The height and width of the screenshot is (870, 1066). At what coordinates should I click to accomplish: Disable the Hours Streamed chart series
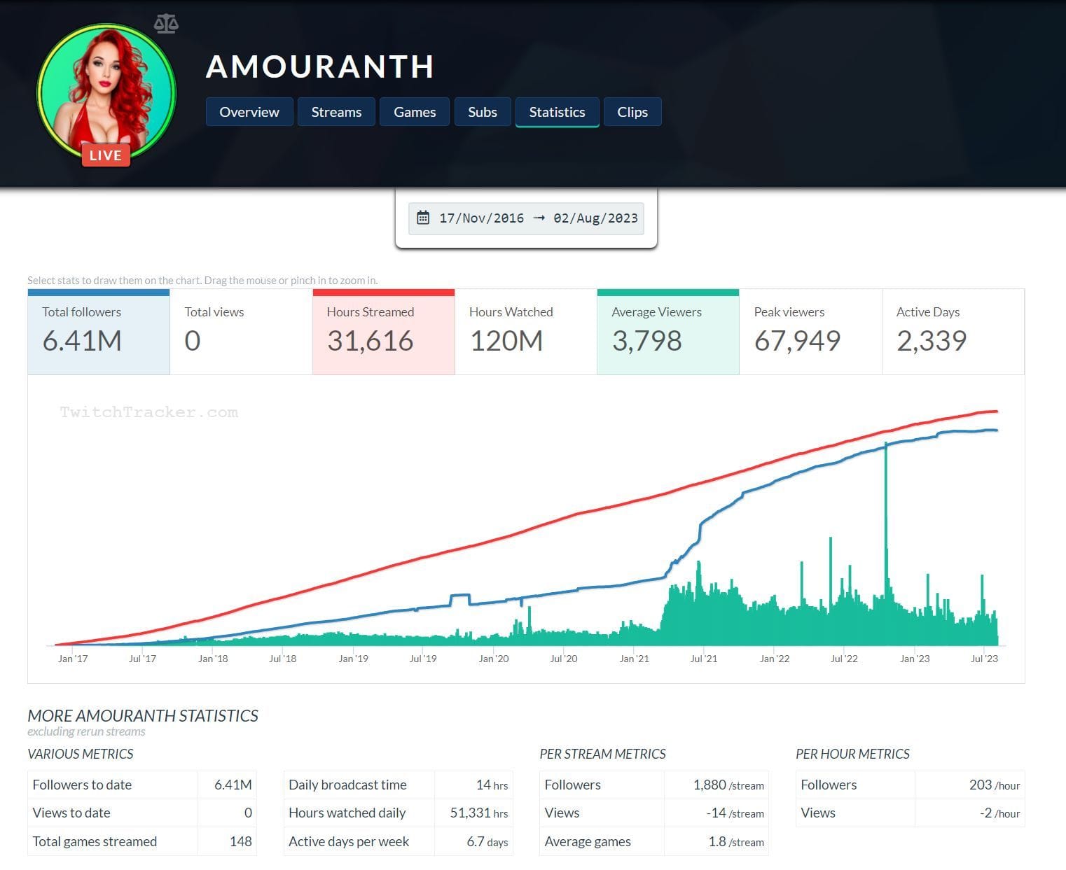click(x=383, y=331)
